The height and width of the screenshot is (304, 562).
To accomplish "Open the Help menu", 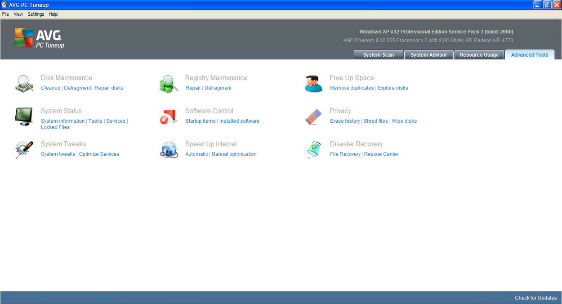I will (53, 14).
